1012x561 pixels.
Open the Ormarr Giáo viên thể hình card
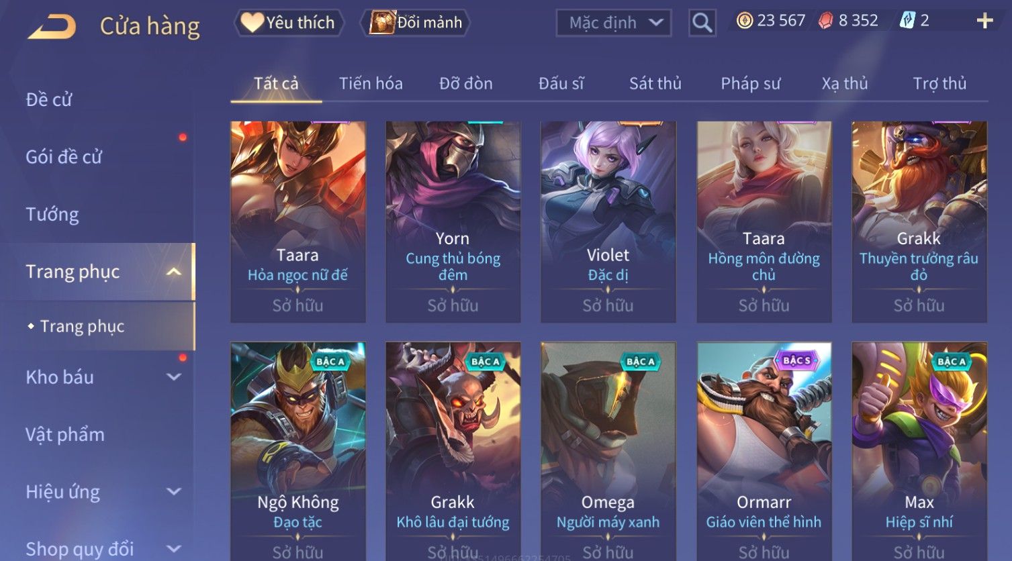(764, 451)
